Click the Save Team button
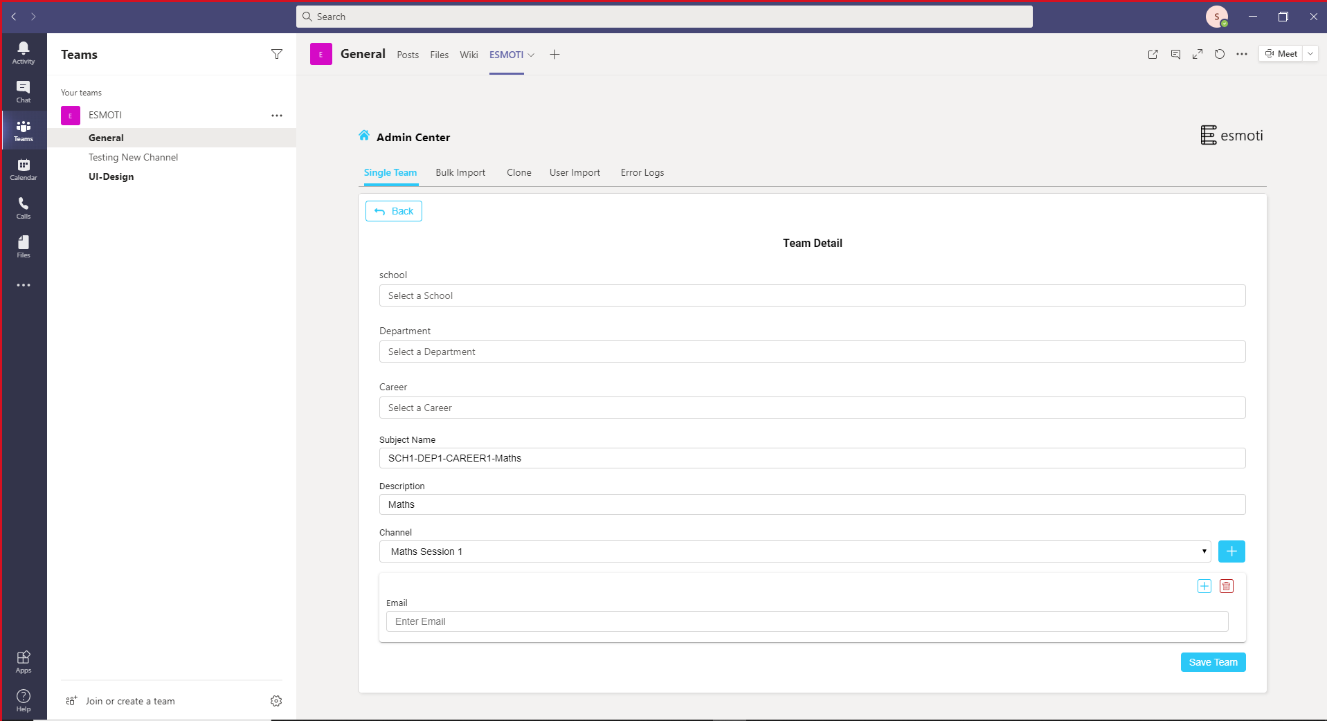 (x=1213, y=662)
